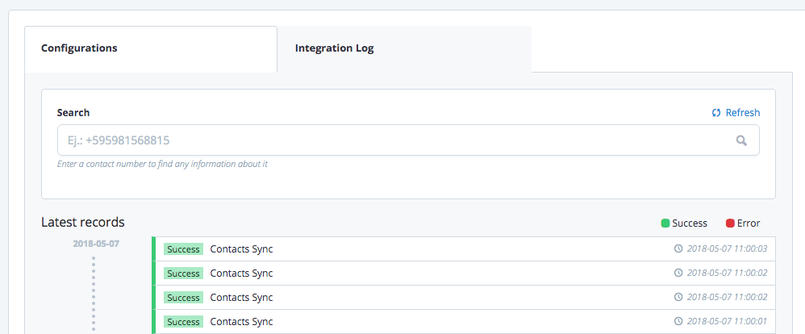Image resolution: width=805 pixels, height=334 pixels.
Task: Click the red Error legend swatch
Action: click(x=730, y=223)
